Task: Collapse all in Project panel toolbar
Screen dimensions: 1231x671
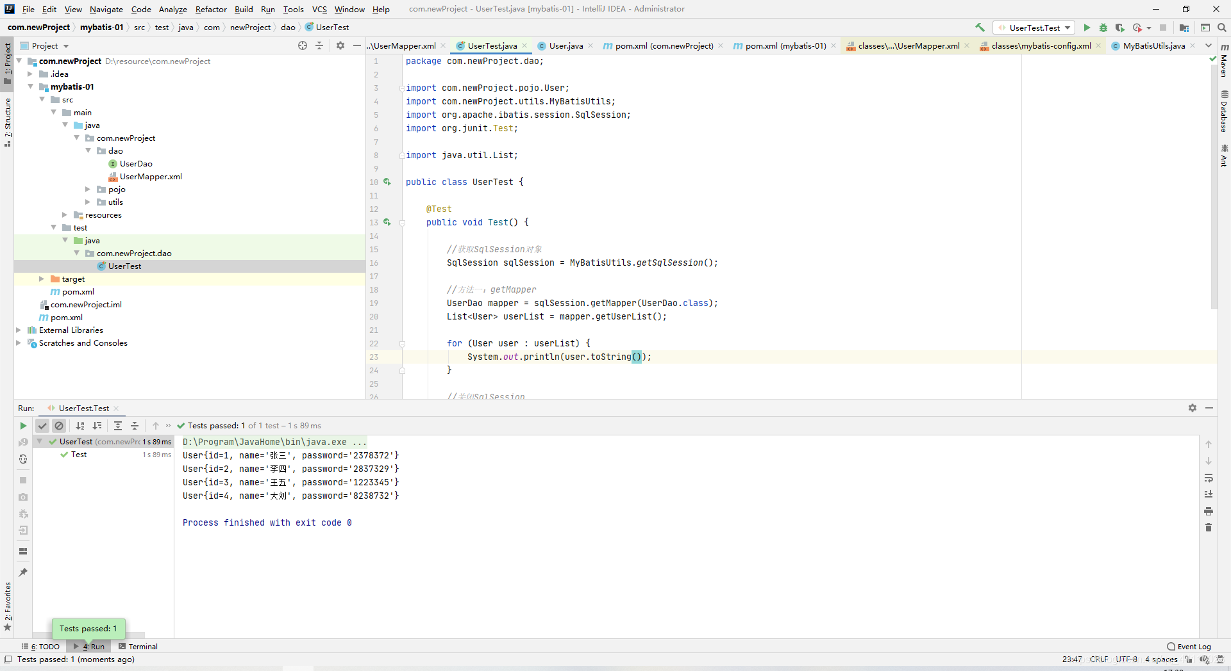Action: coord(319,45)
